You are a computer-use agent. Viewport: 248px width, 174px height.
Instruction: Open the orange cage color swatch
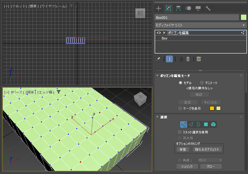click(x=212, y=108)
